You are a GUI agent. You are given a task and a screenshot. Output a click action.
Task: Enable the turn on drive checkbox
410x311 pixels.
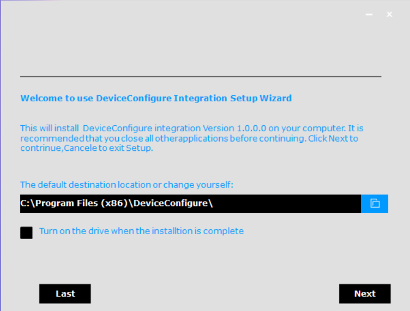[x=26, y=233]
